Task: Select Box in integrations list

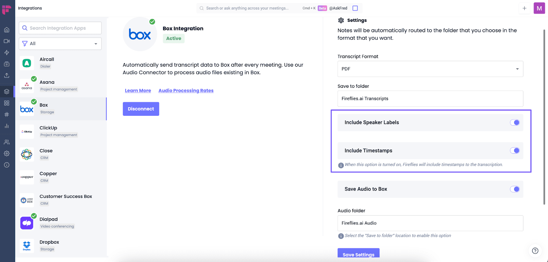Action: coord(61,109)
